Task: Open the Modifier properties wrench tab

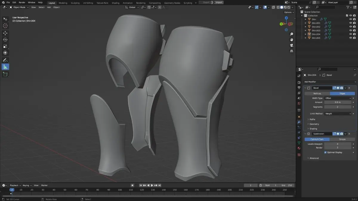Action: pyautogui.click(x=299, y=122)
